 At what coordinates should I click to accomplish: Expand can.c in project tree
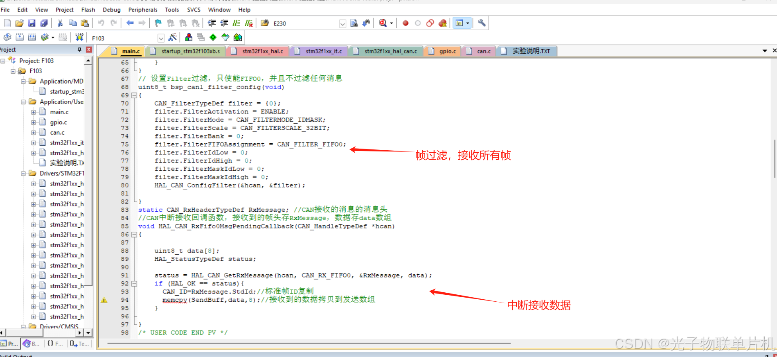34,132
